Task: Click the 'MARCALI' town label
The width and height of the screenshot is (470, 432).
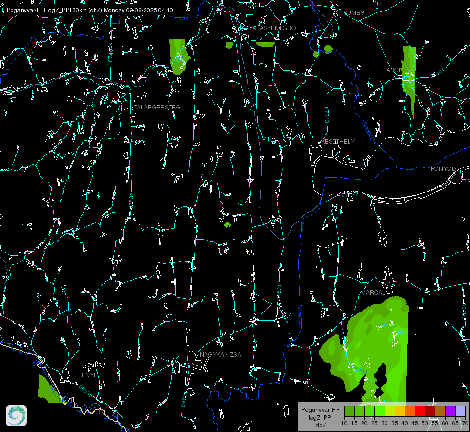Action: point(374,292)
